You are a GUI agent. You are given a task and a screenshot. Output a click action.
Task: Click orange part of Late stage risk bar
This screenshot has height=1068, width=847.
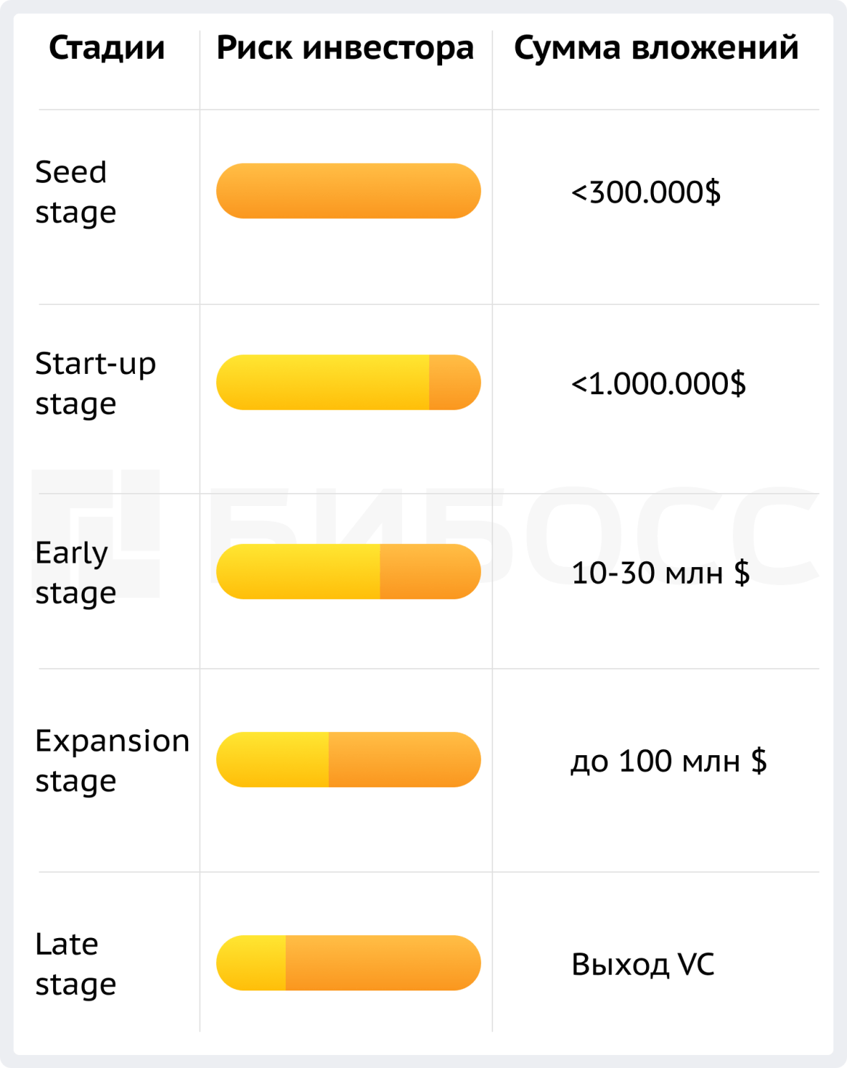pyautogui.click(x=382, y=962)
